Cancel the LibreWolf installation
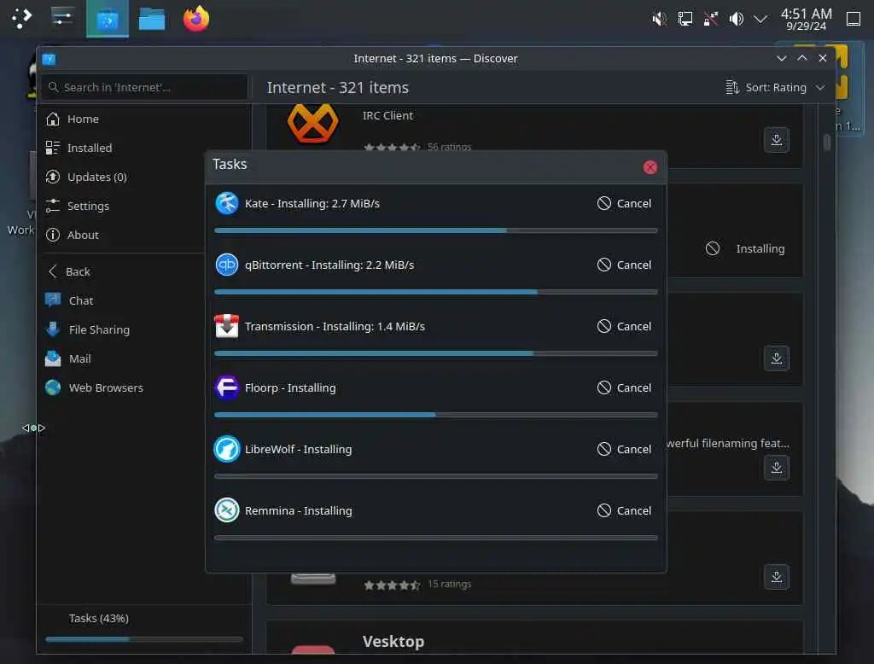Screen dimensions: 874x664 pos(624,449)
